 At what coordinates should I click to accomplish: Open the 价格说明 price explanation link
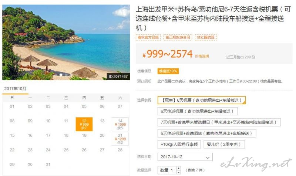tap(202, 56)
